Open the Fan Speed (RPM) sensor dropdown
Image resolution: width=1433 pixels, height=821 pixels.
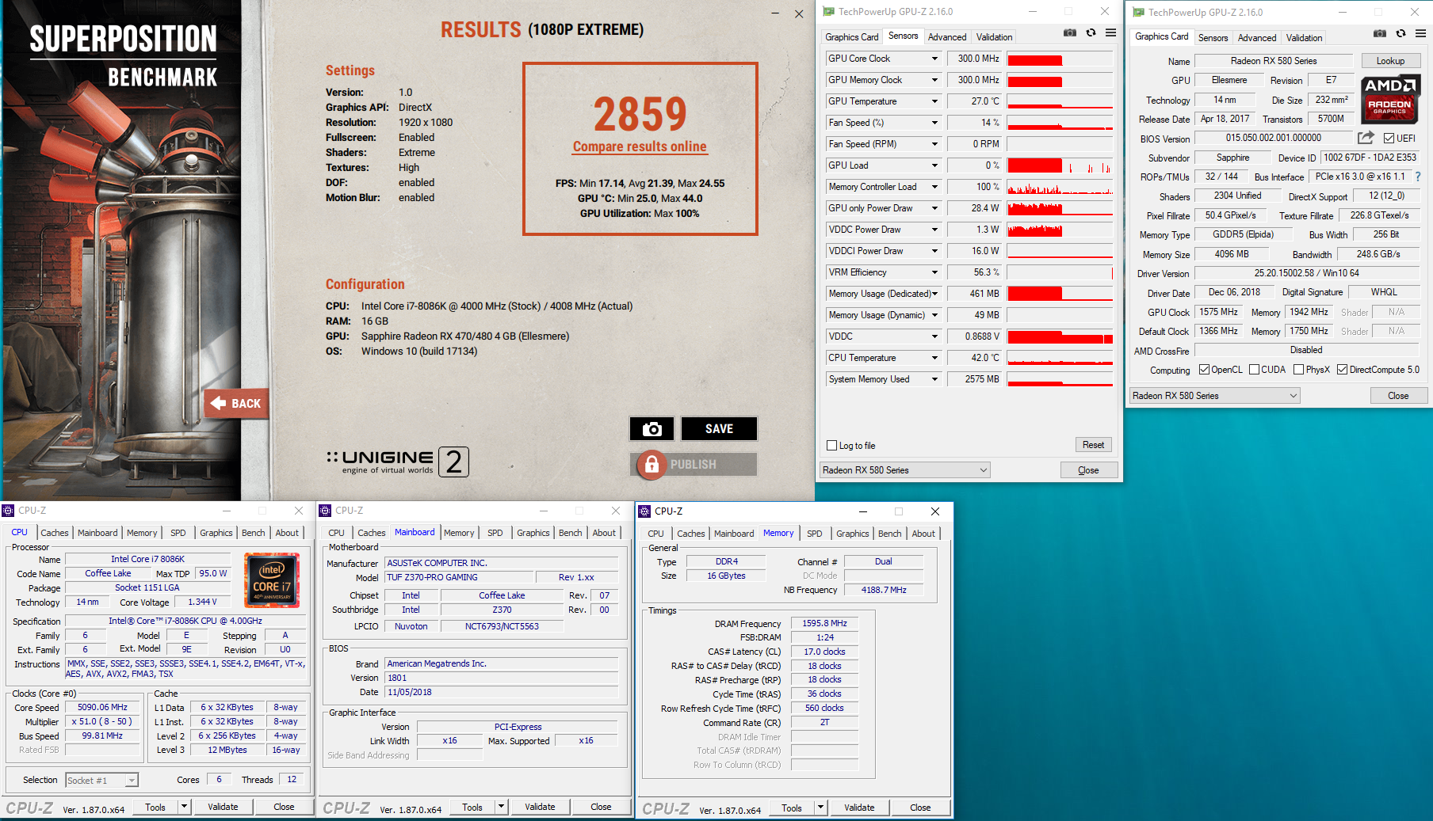click(935, 144)
